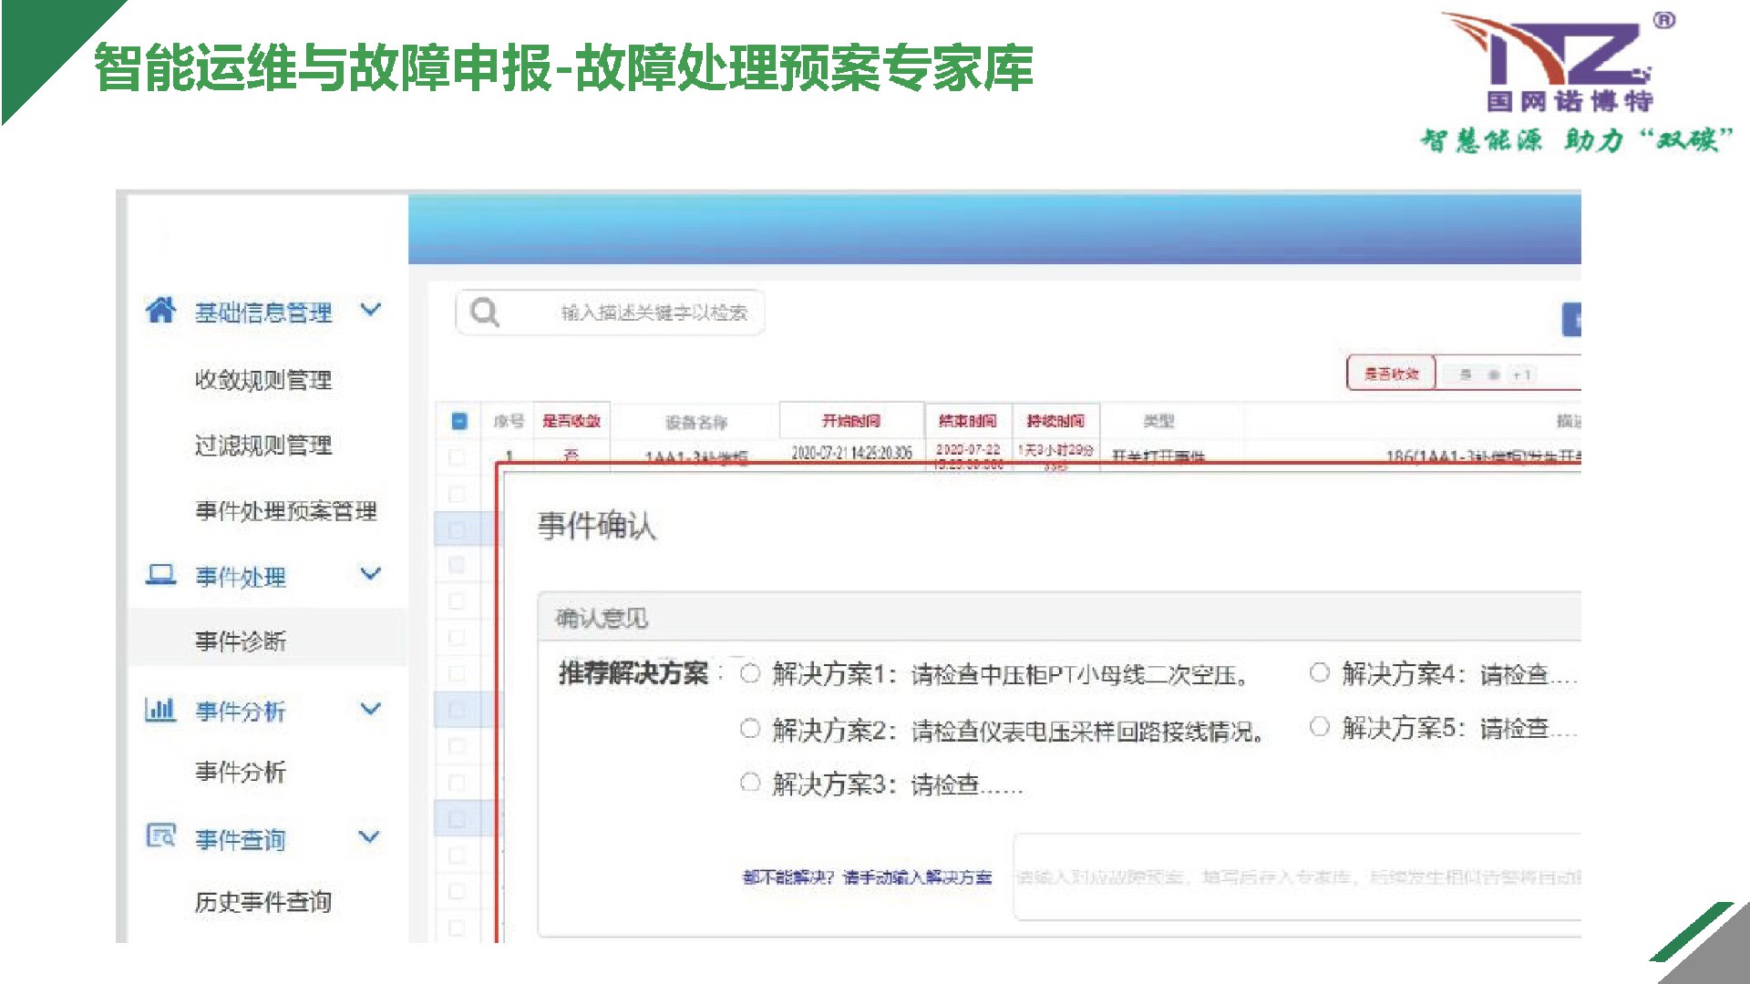The height and width of the screenshot is (984, 1750).
Task: Toggle the 事件查询 section chevron
Action: (x=370, y=836)
